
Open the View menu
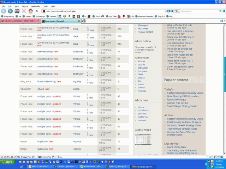click(x=17, y=6)
